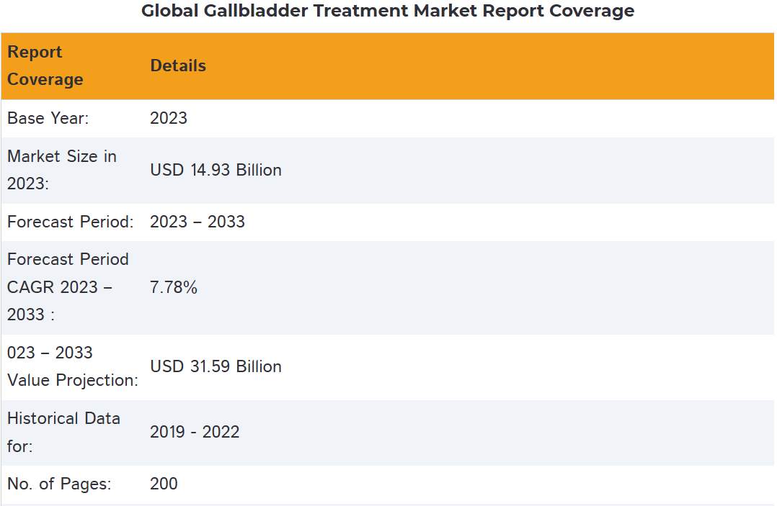
Task: Select the Base Year label cell
Action: tap(48, 118)
